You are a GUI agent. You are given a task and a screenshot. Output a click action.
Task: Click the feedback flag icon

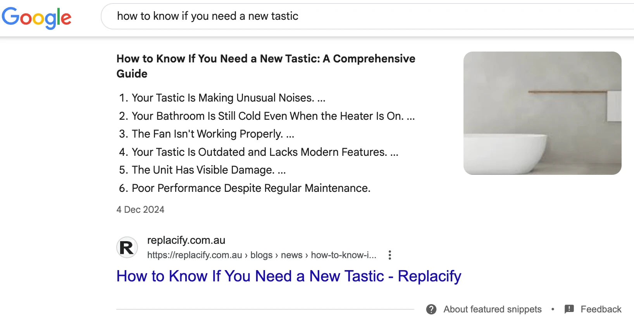pyautogui.click(x=569, y=309)
